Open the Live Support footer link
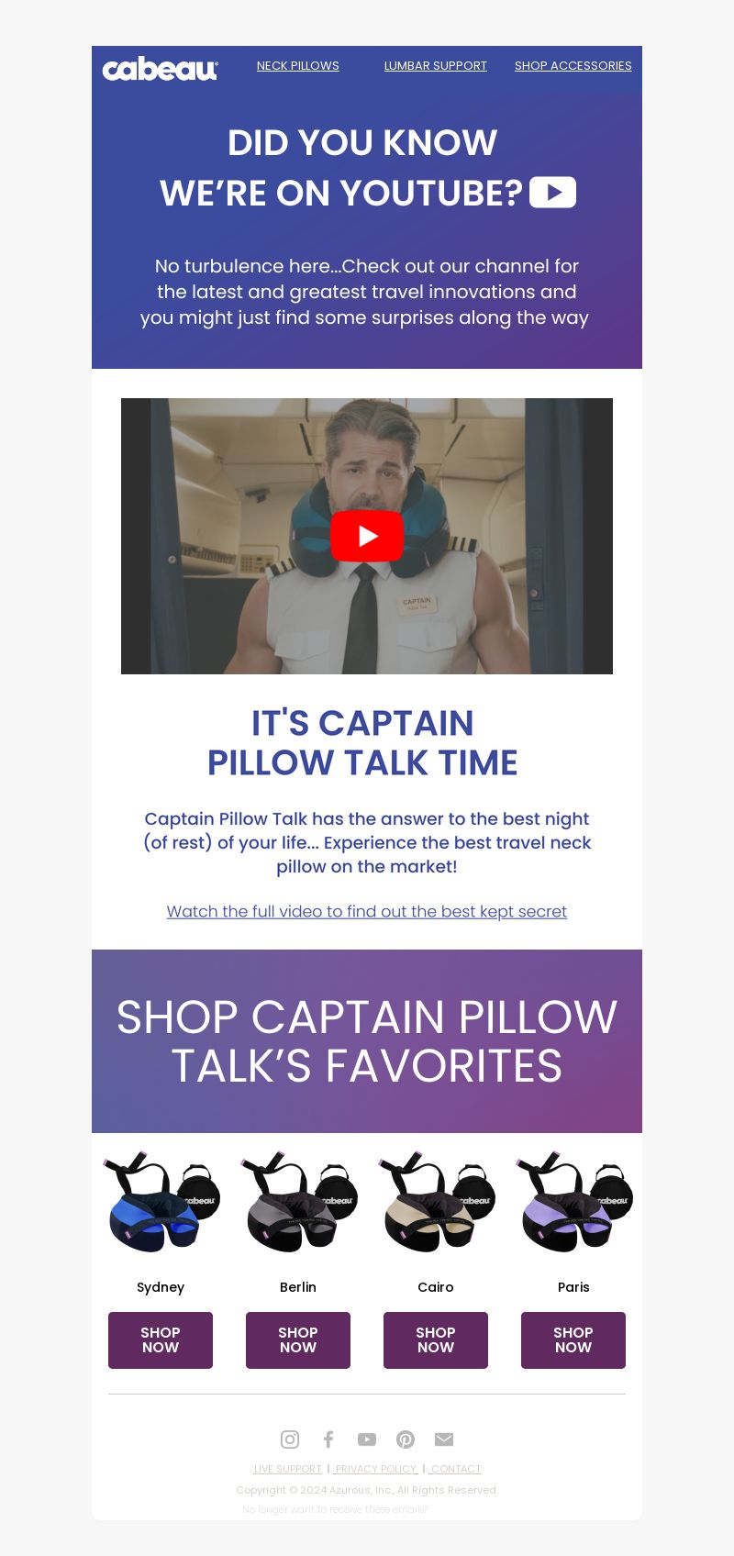 pos(287,1469)
